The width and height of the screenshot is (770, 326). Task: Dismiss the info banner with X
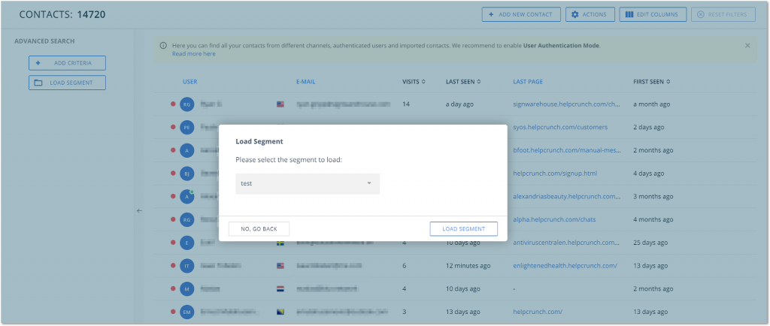click(747, 46)
